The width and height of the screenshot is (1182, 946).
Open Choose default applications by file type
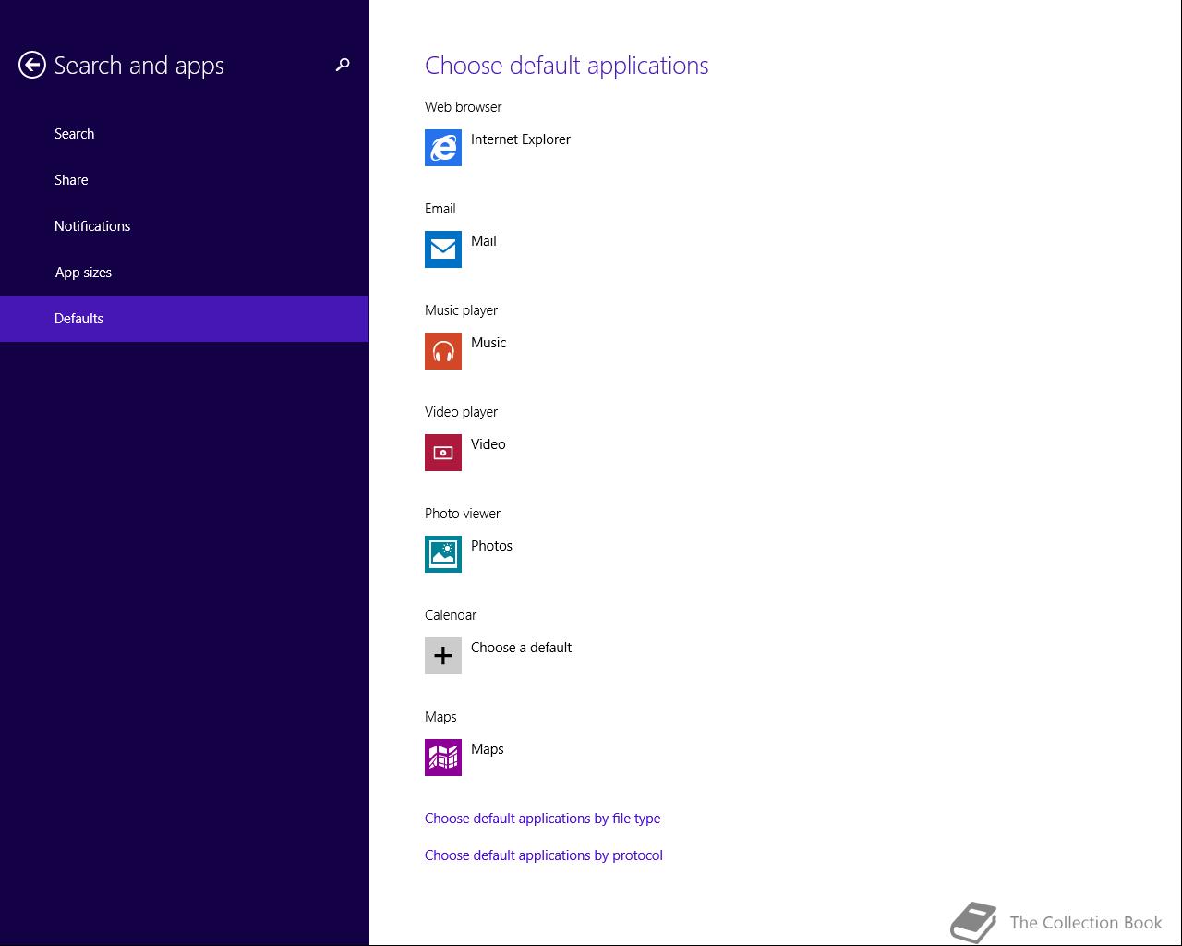[x=542, y=819]
